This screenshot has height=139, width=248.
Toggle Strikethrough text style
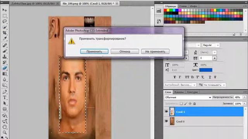(215, 77)
